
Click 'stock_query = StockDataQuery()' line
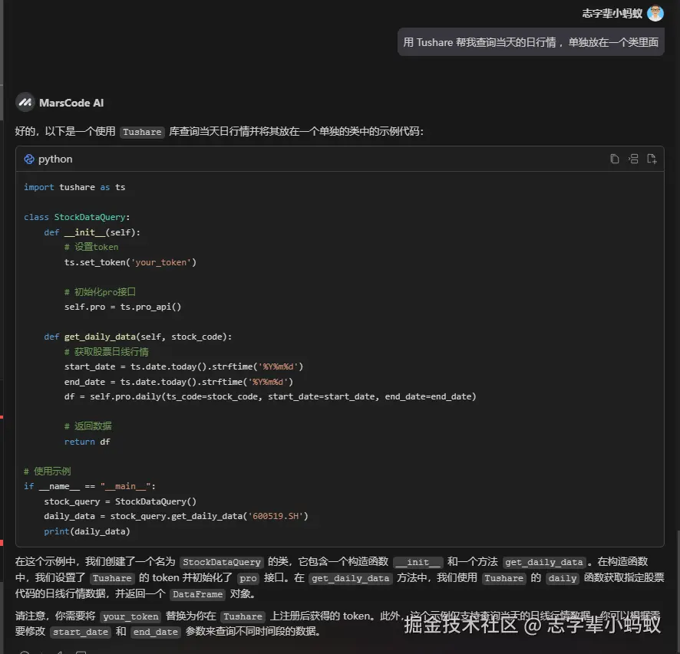[120, 501]
